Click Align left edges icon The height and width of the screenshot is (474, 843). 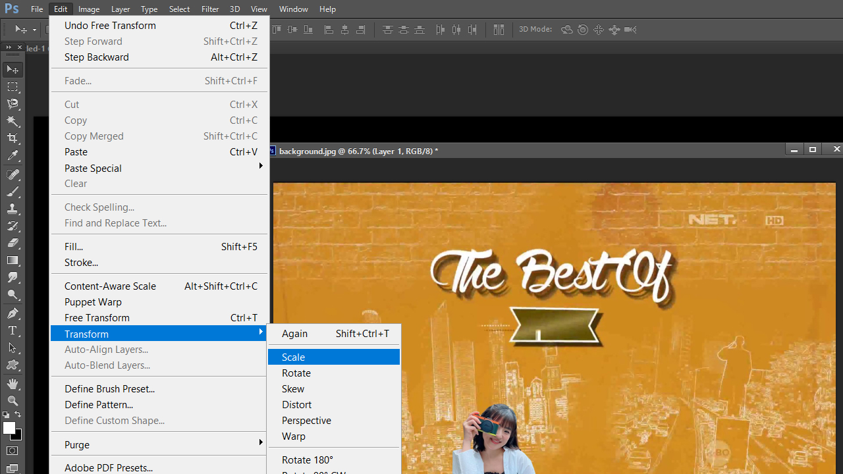329,30
